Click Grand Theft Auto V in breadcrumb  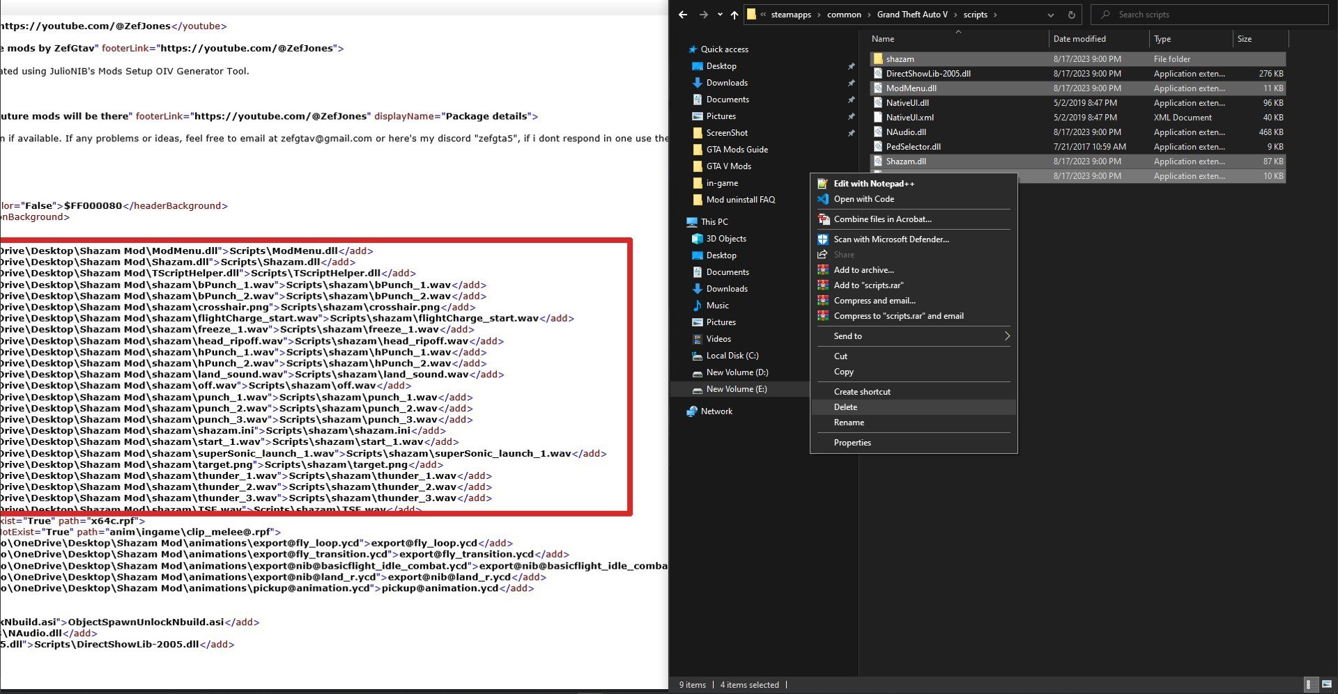(x=912, y=14)
